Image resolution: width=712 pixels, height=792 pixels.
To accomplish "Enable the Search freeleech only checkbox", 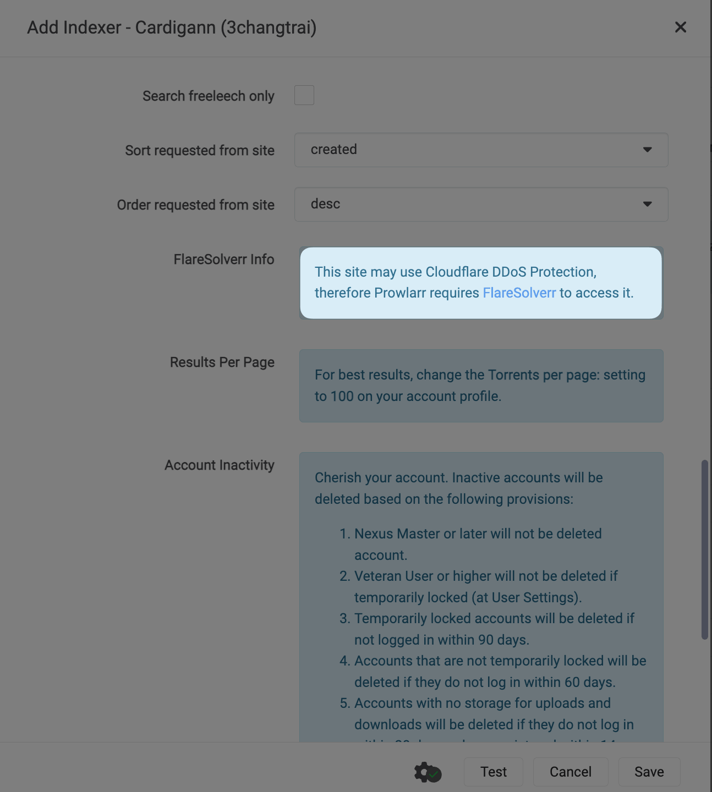I will tap(304, 95).
